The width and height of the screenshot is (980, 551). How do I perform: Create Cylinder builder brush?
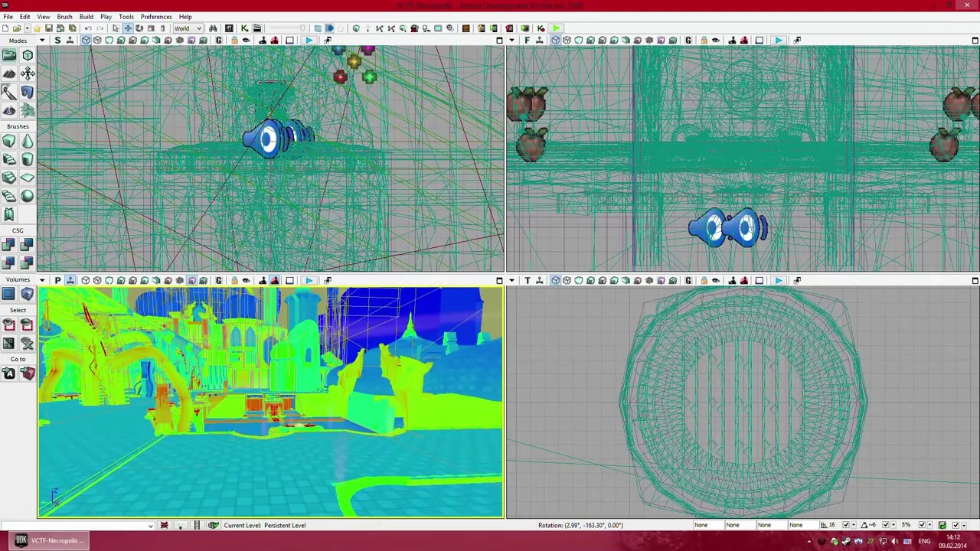click(28, 159)
